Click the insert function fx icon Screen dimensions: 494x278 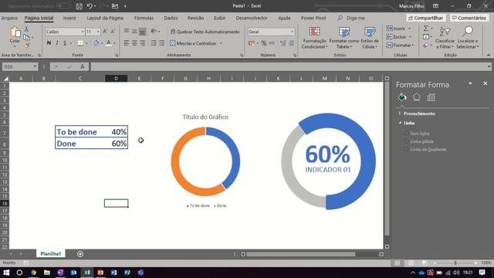(x=83, y=66)
